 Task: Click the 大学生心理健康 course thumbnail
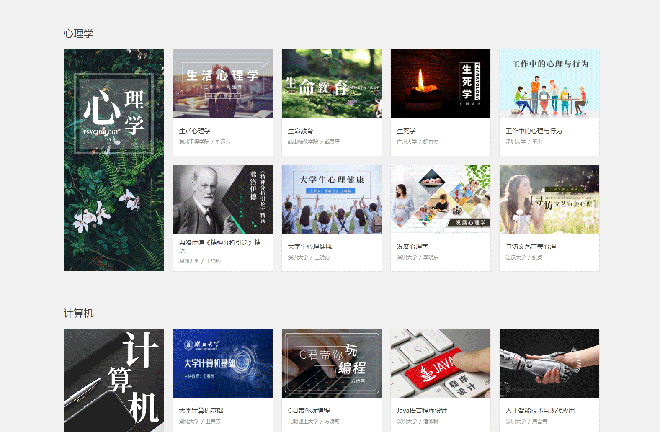(x=331, y=199)
